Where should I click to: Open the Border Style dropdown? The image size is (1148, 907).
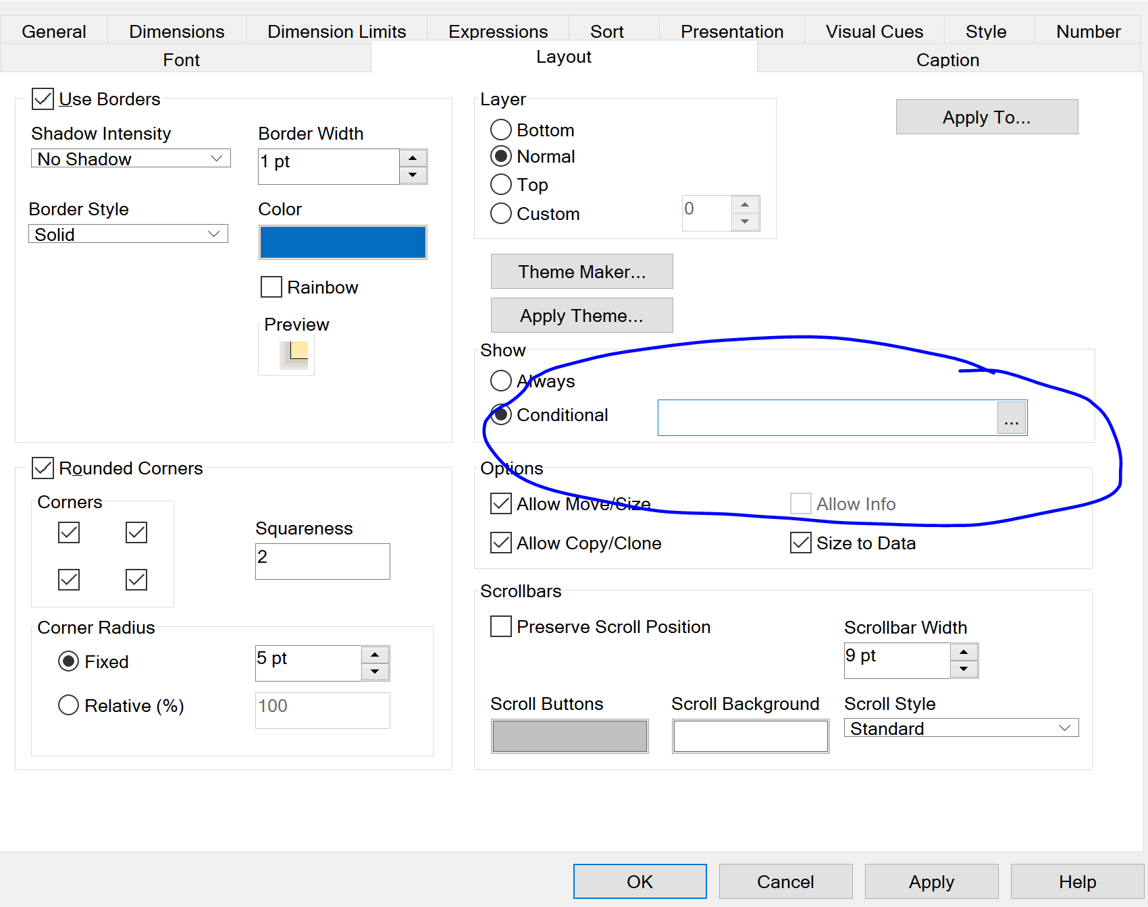tap(128, 234)
